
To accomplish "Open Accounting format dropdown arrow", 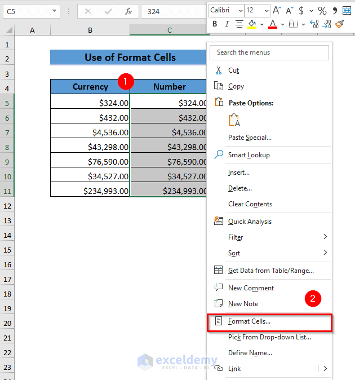I will pyautogui.click(x=311, y=11).
